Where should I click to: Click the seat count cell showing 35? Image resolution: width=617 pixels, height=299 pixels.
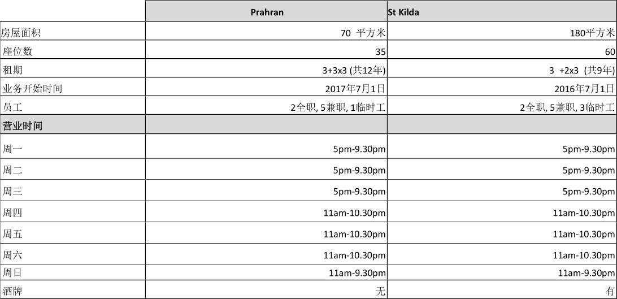380,51
